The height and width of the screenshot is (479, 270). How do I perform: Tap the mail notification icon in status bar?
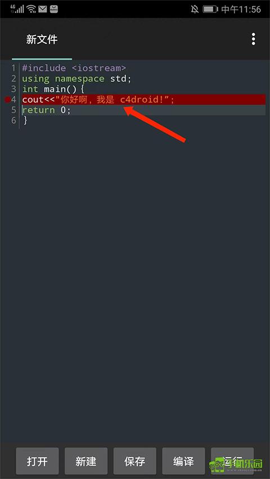pos(43,9)
